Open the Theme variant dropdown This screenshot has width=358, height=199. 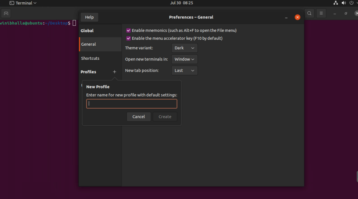click(184, 48)
